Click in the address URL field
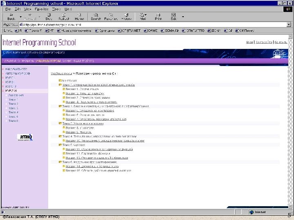Viewport: 294px width, 220px height. point(153,24)
